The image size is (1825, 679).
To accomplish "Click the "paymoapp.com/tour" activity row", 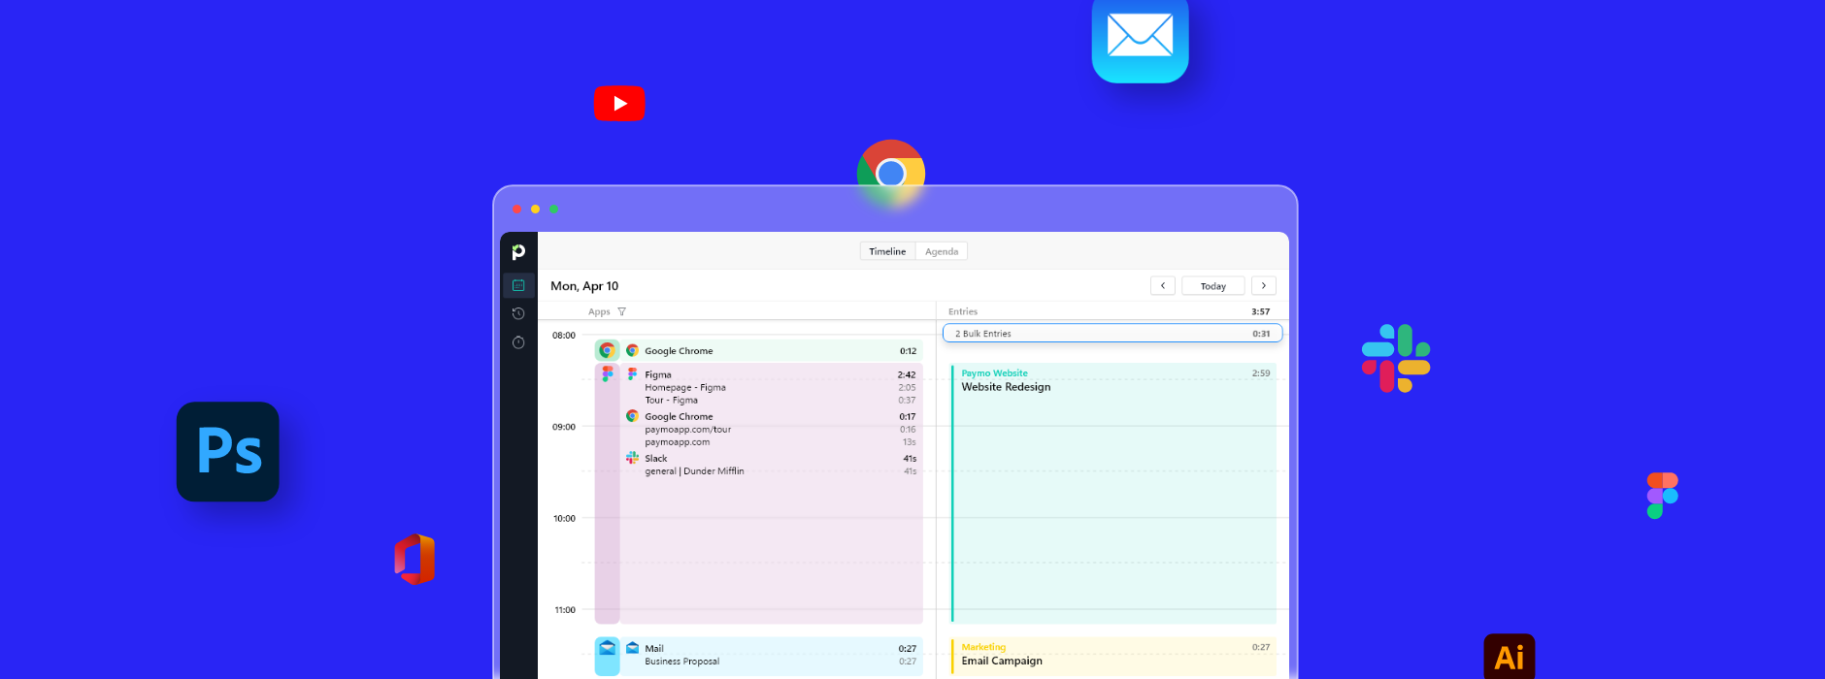I will [780, 429].
